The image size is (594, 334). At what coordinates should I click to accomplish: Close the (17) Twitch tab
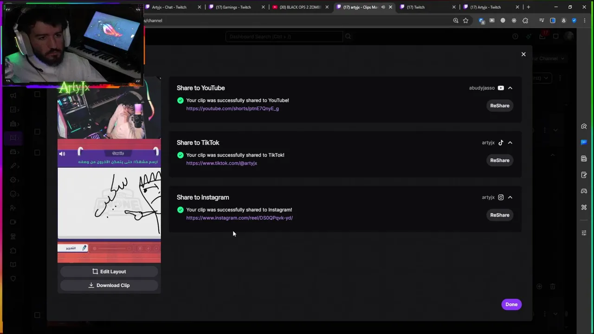click(454, 7)
